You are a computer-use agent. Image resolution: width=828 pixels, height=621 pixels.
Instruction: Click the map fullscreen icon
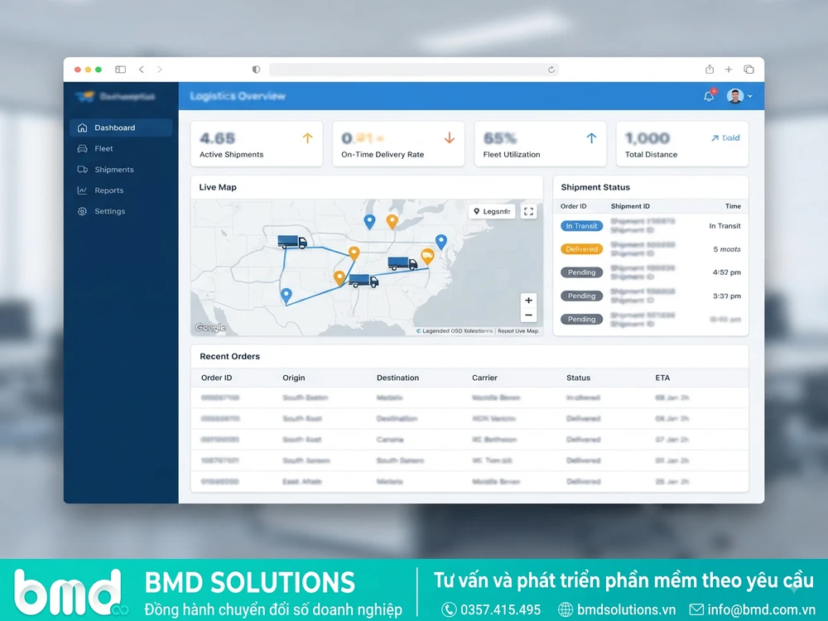coord(528,212)
